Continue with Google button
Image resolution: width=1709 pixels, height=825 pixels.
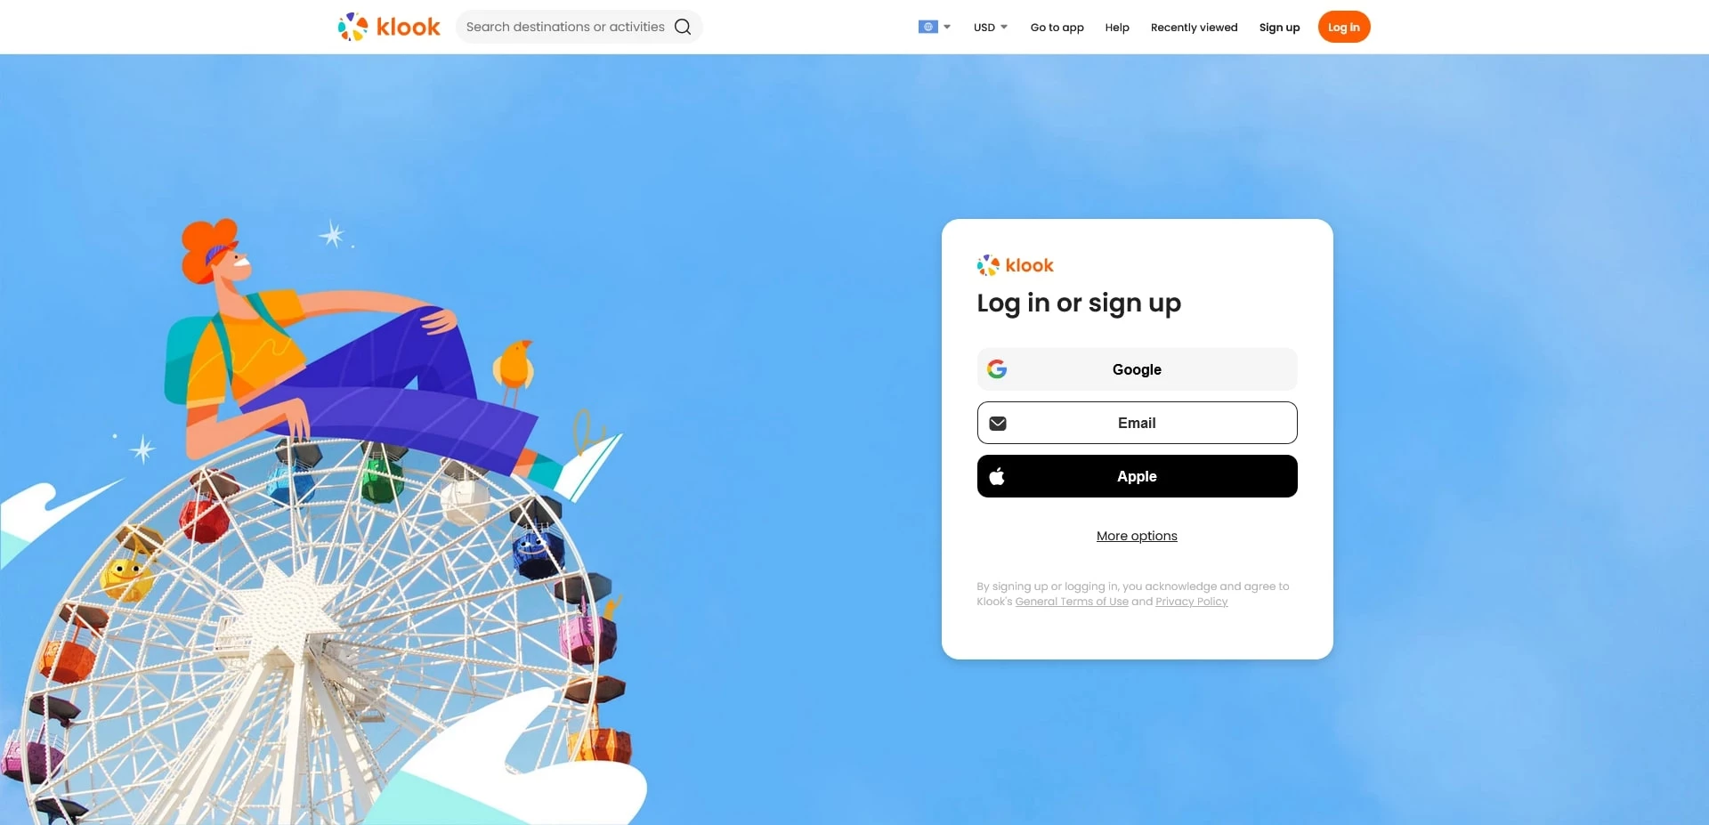tap(1137, 369)
